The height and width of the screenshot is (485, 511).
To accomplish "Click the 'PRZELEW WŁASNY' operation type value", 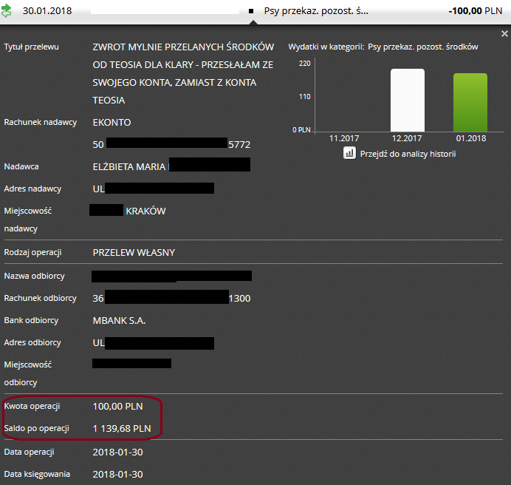I will pyautogui.click(x=134, y=252).
